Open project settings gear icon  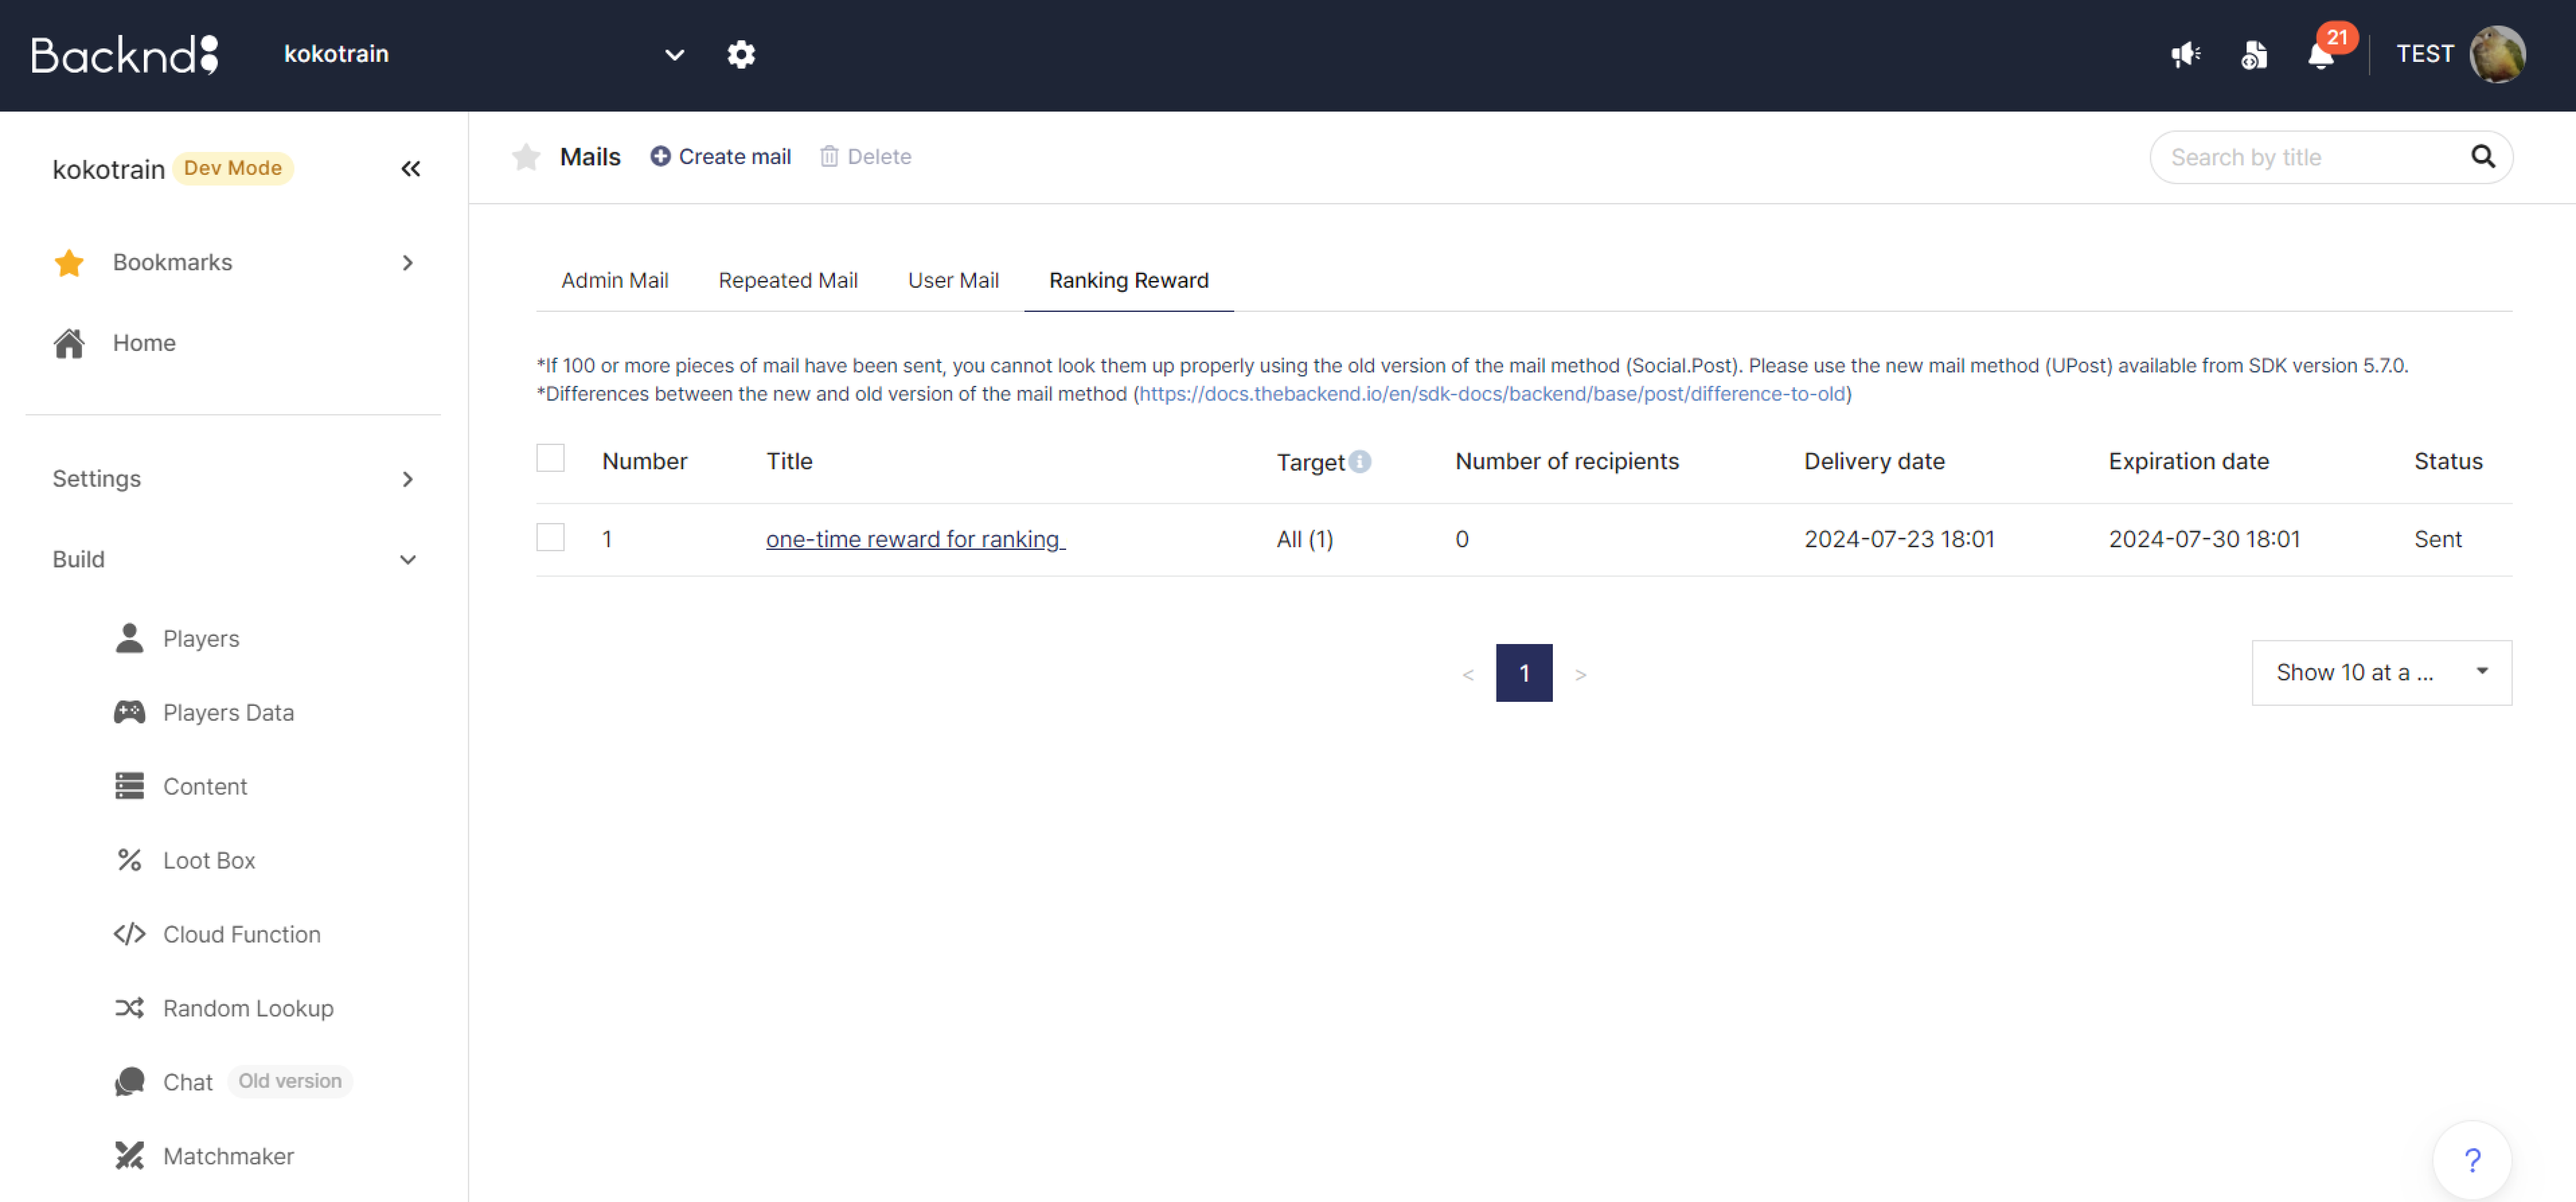pyautogui.click(x=741, y=54)
